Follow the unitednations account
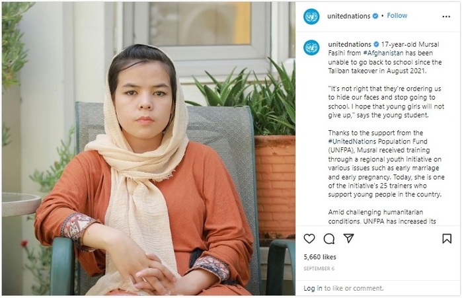Screen dimensions: 462x298 pyautogui.click(x=397, y=16)
